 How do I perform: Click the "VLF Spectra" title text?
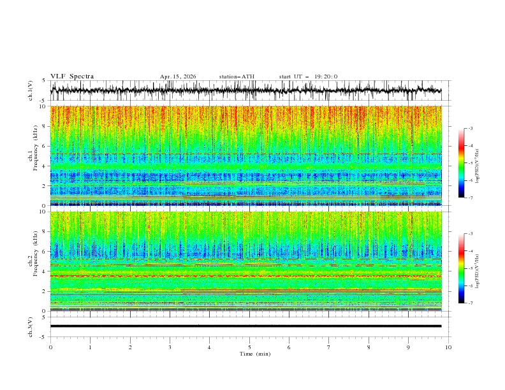pos(72,76)
